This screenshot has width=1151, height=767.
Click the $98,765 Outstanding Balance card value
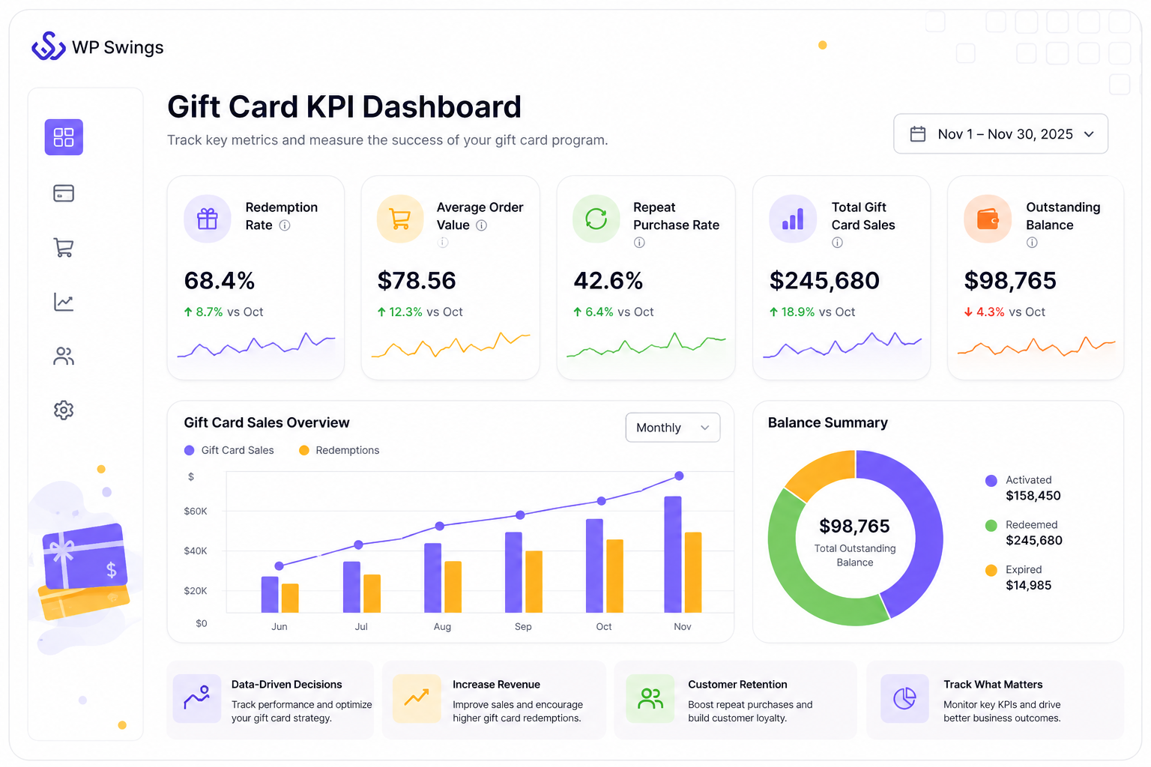(x=1010, y=281)
